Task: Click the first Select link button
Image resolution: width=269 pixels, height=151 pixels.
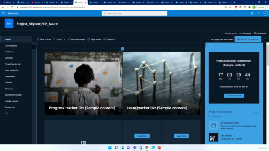Action: click(142, 136)
